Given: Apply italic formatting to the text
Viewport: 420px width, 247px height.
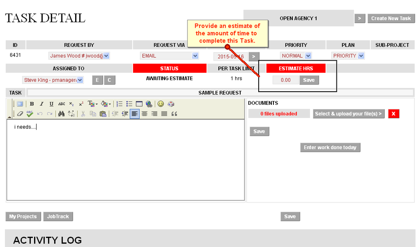Looking at the screenshot, I should click(42, 104).
